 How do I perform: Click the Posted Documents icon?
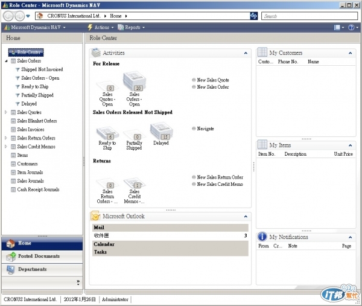(11, 257)
